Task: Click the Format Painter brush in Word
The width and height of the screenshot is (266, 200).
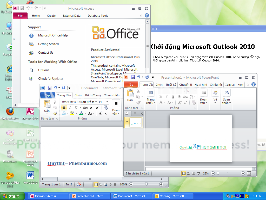Action: coord(55,114)
